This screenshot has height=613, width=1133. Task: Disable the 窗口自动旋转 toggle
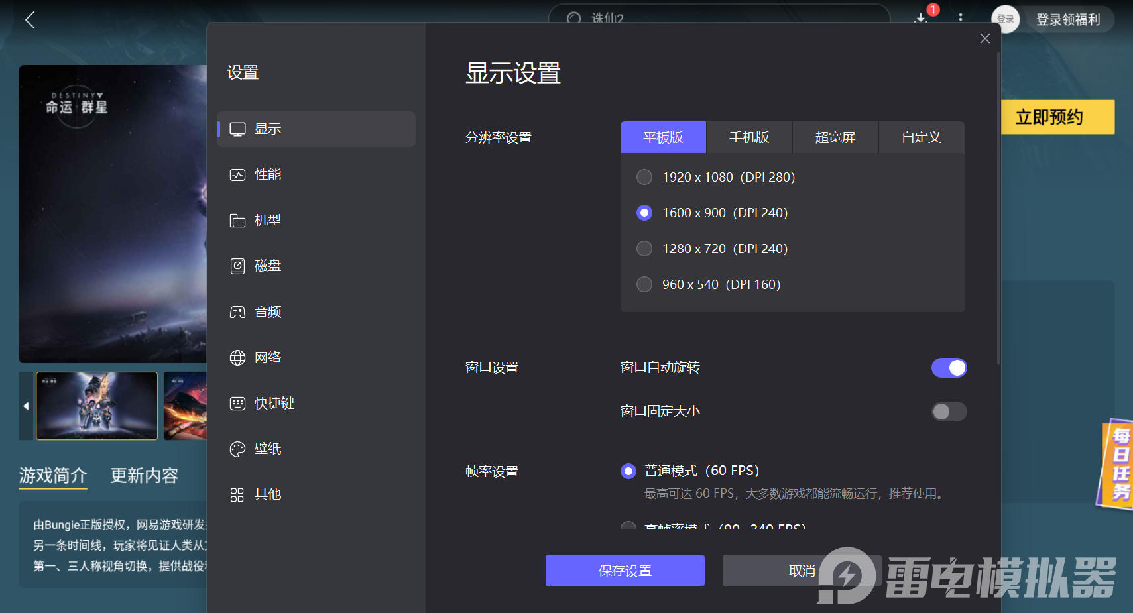tap(949, 368)
